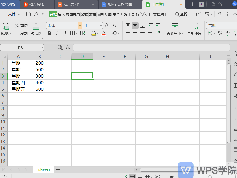Click the font color red A swatch
This screenshot has width=237, height=178.
click(104, 33)
